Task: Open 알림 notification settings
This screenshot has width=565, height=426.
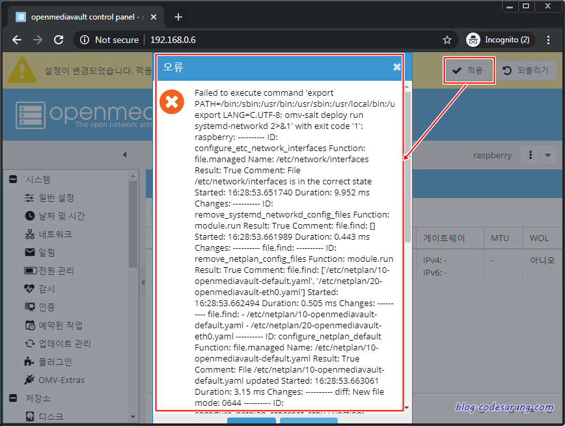Action: point(46,253)
